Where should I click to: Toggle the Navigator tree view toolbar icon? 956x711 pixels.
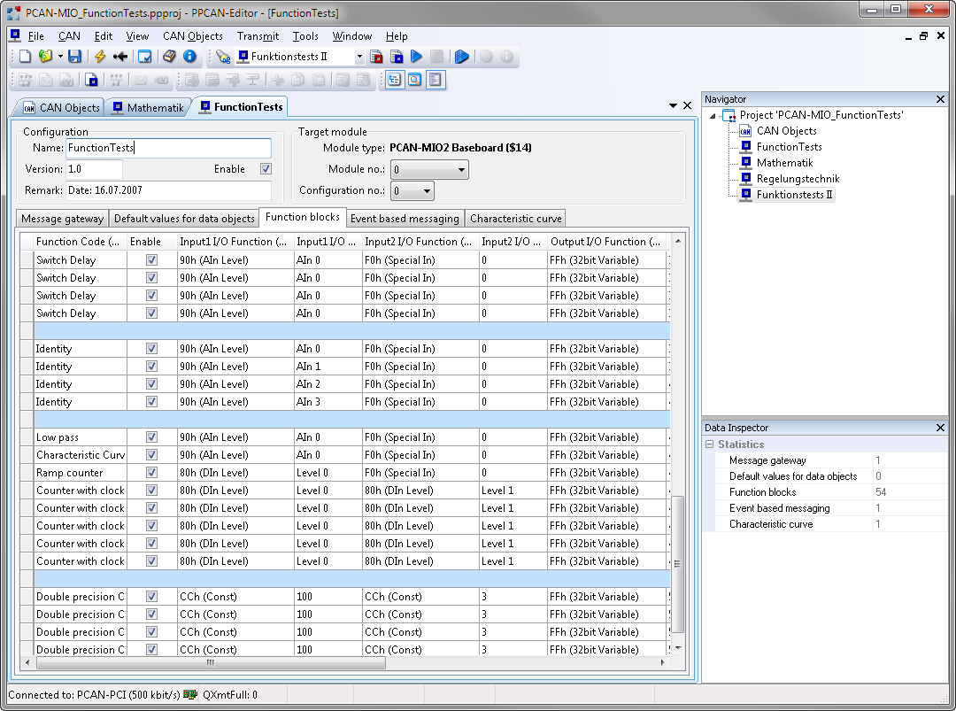coord(394,80)
